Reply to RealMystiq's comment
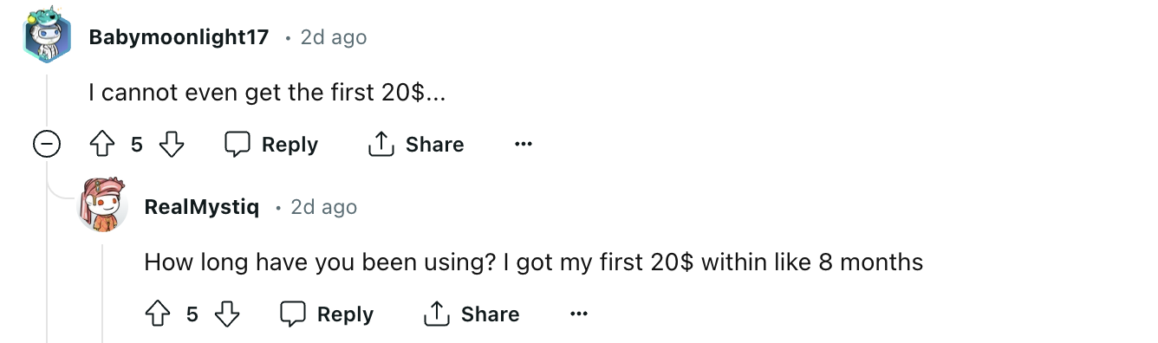This screenshot has width=1158, height=343. point(327,314)
